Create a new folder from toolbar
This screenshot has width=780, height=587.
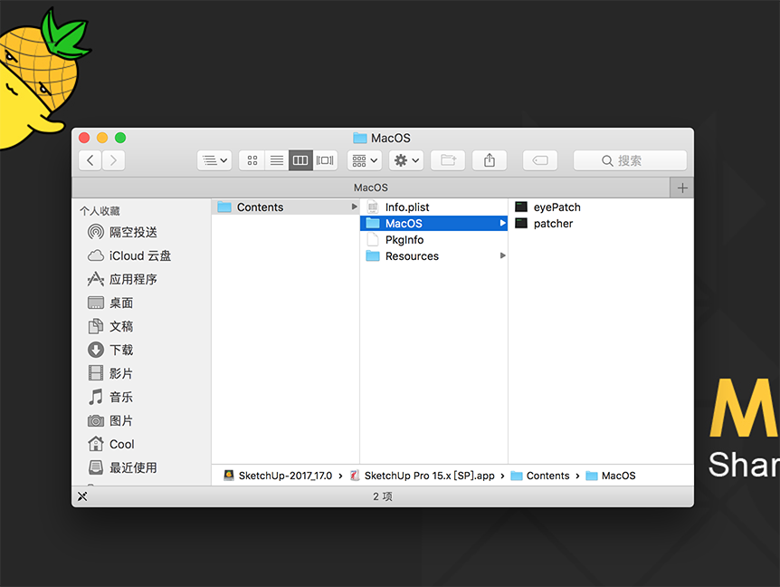click(448, 160)
